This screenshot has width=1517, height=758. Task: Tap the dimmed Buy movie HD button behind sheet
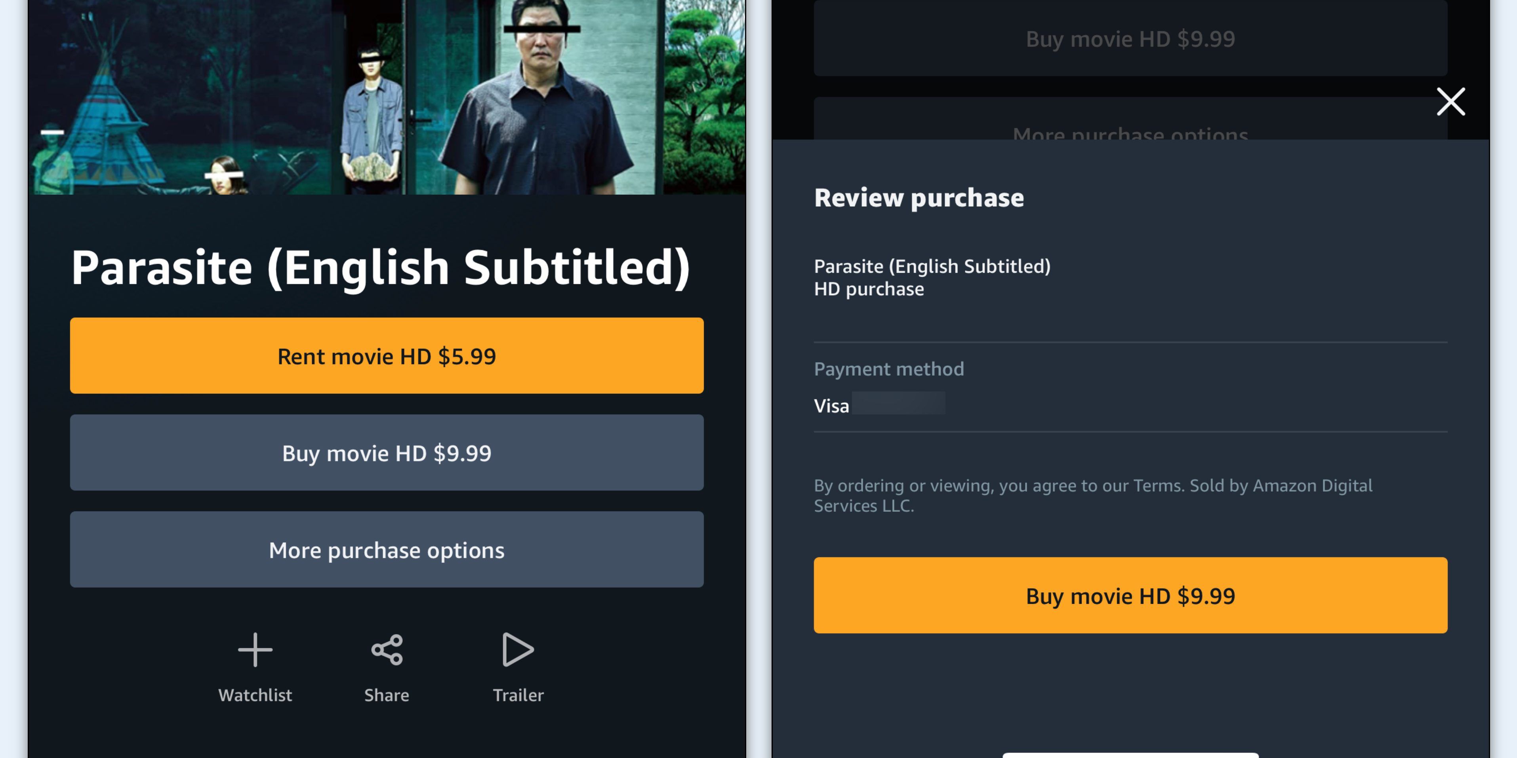(1130, 39)
